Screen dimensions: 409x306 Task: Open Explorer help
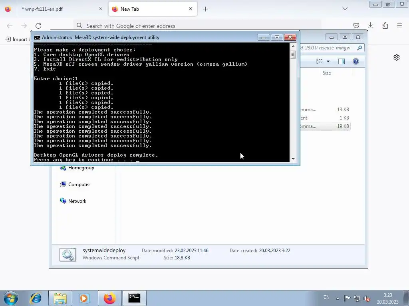[356, 61]
